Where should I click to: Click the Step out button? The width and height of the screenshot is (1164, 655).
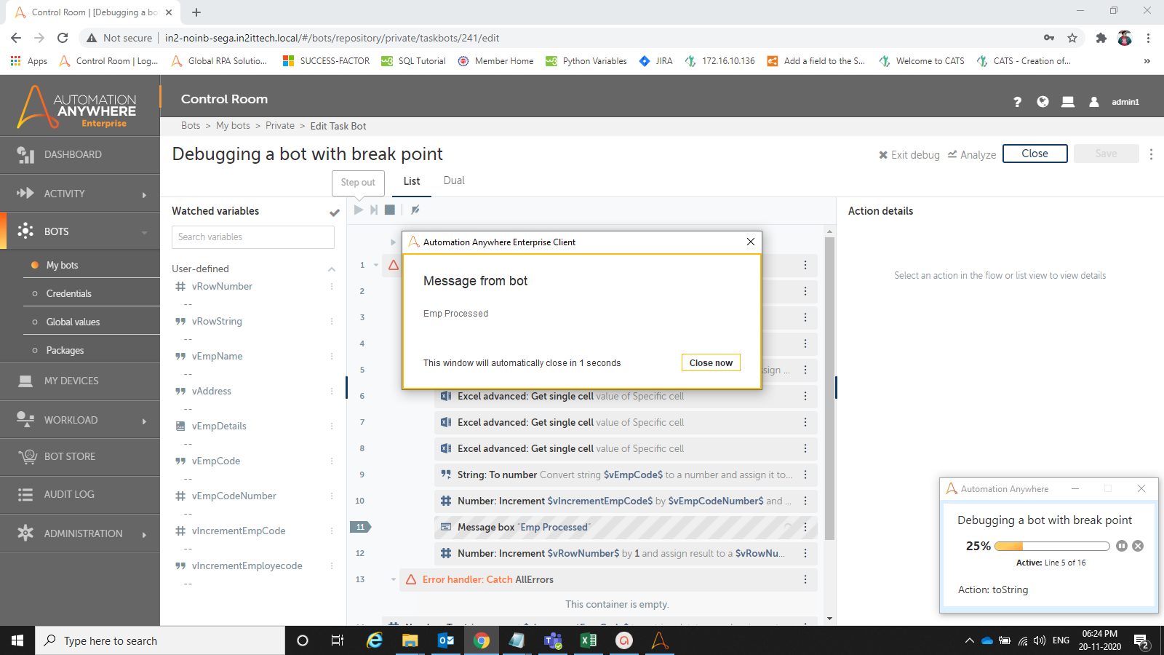(x=358, y=182)
